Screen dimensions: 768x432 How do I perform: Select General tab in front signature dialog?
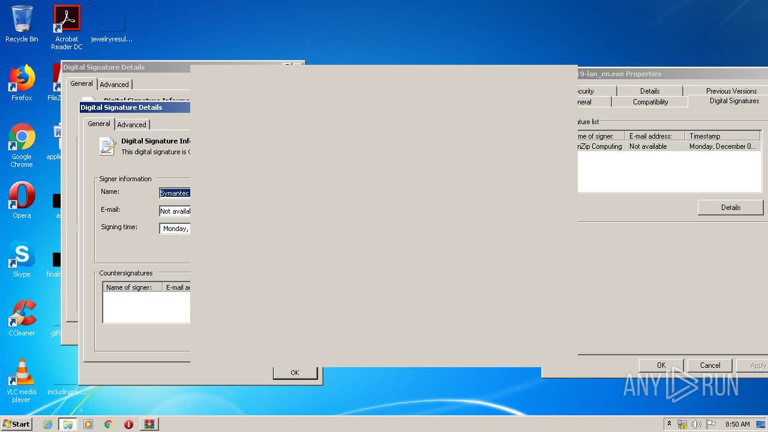pos(99,124)
